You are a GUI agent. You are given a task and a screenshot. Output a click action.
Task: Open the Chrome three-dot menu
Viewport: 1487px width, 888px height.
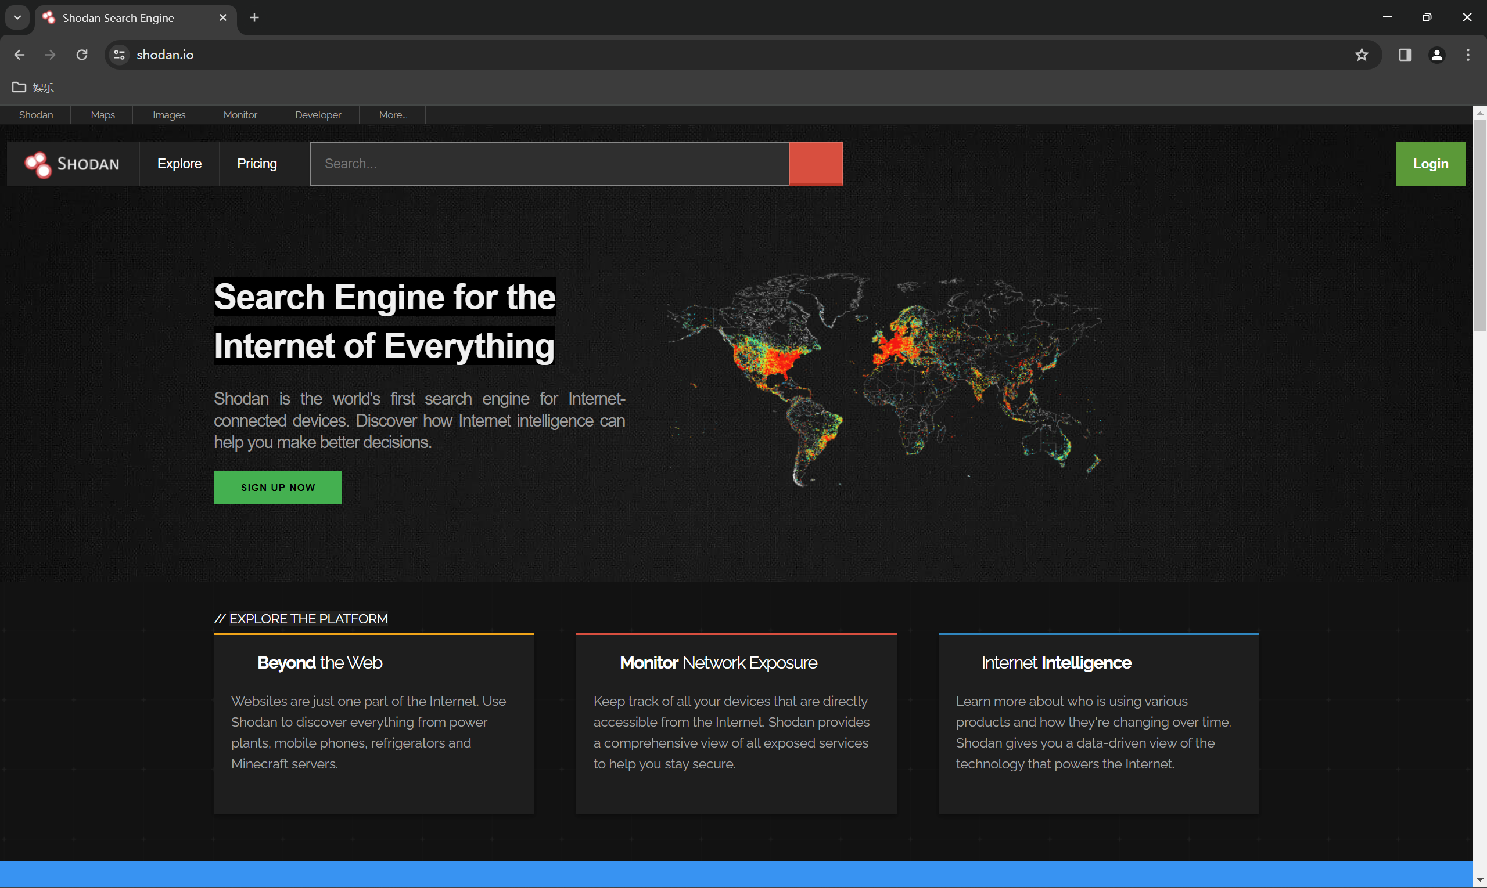tap(1468, 55)
